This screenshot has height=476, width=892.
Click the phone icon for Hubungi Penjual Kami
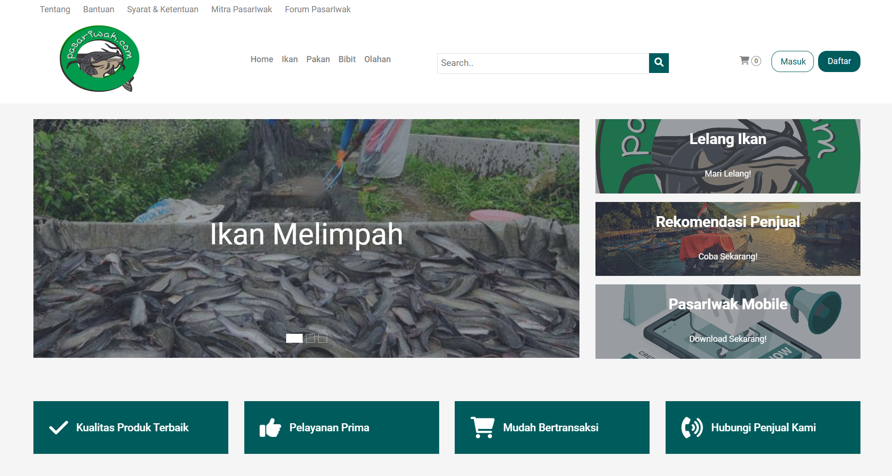[692, 428]
